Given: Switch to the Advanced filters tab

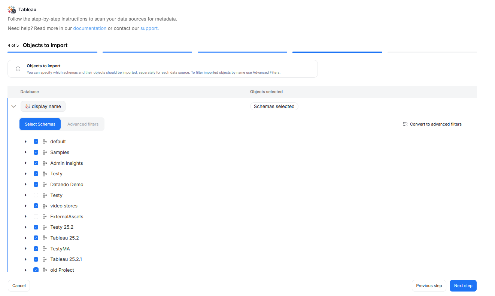Looking at the screenshot, I should click(83, 124).
